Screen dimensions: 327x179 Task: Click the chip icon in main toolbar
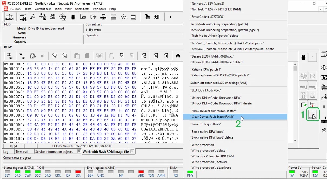point(73,17)
